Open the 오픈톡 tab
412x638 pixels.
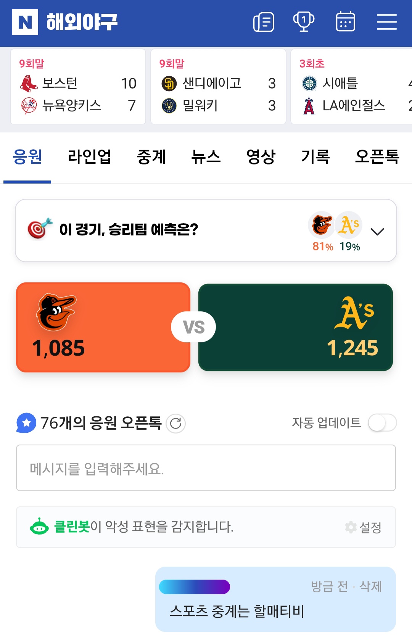coord(377,157)
